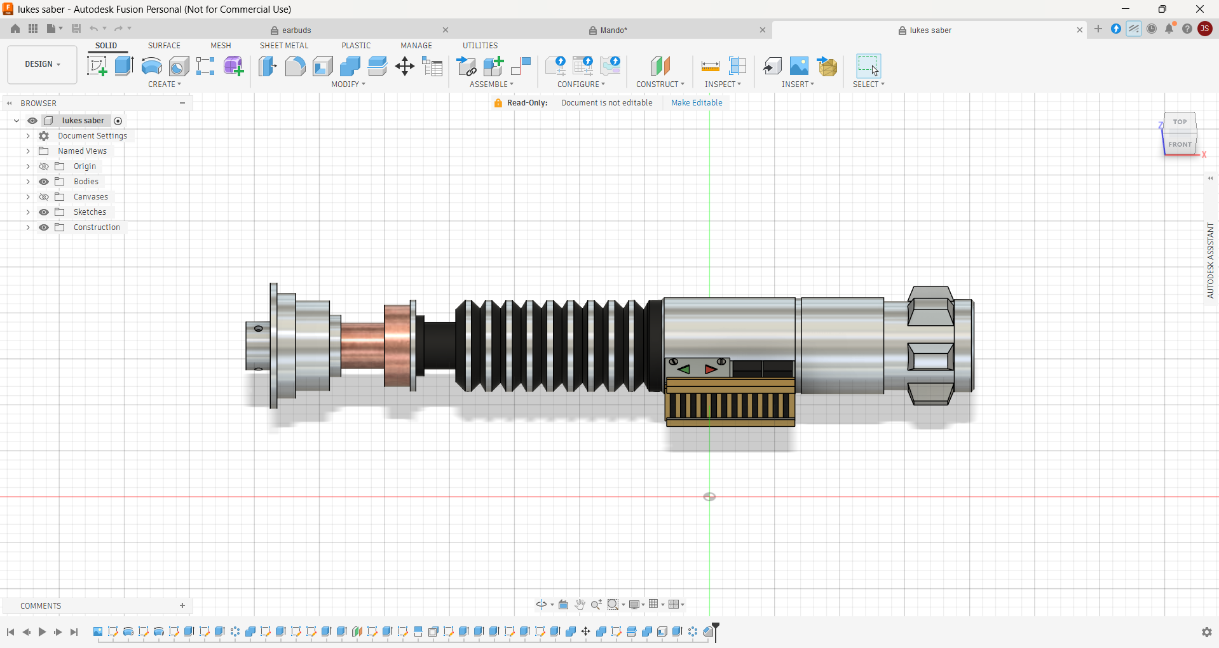This screenshot has height=648, width=1219.
Task: Toggle visibility of lukes saber root component
Action: pos(32,121)
